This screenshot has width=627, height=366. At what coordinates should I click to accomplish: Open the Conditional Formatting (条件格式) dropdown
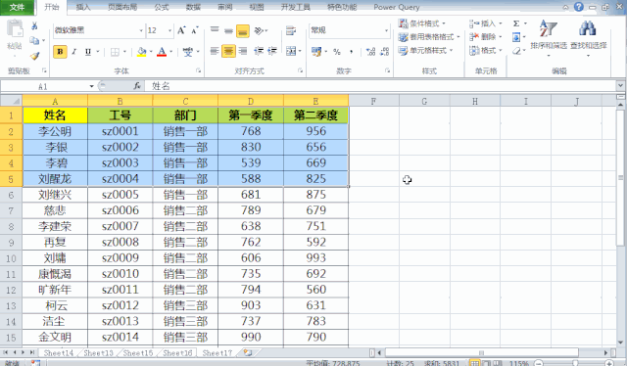tap(421, 23)
